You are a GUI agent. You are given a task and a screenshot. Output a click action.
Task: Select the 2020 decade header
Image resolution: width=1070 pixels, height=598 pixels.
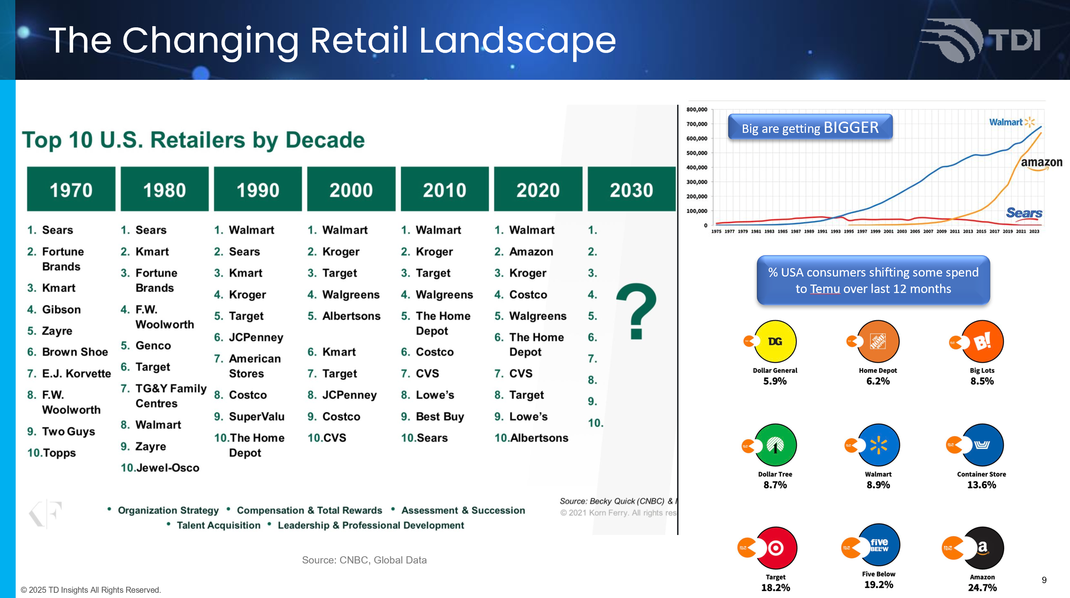[538, 189]
